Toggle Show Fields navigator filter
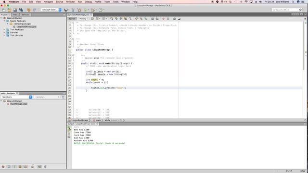This screenshot has height=173, width=308. [9, 167]
